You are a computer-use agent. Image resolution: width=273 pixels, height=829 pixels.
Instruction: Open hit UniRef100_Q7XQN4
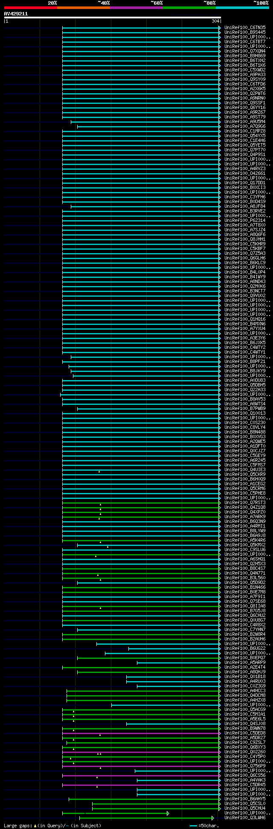click(245, 51)
